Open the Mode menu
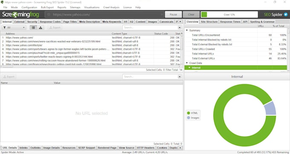The image size is (290, 154). [x=14, y=7]
